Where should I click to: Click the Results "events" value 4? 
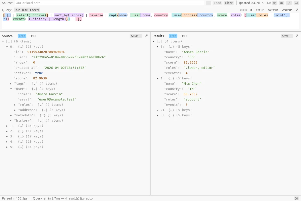[187, 73]
